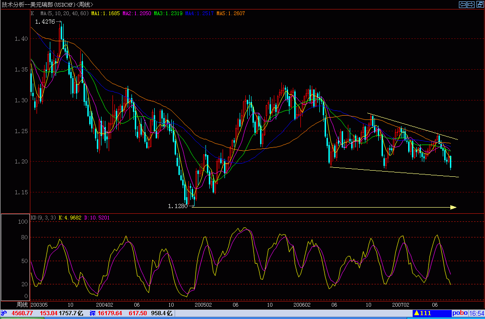The image size is (485, 319).
Task: Click the yellow arrowhead at support line end
Action: coord(453,207)
